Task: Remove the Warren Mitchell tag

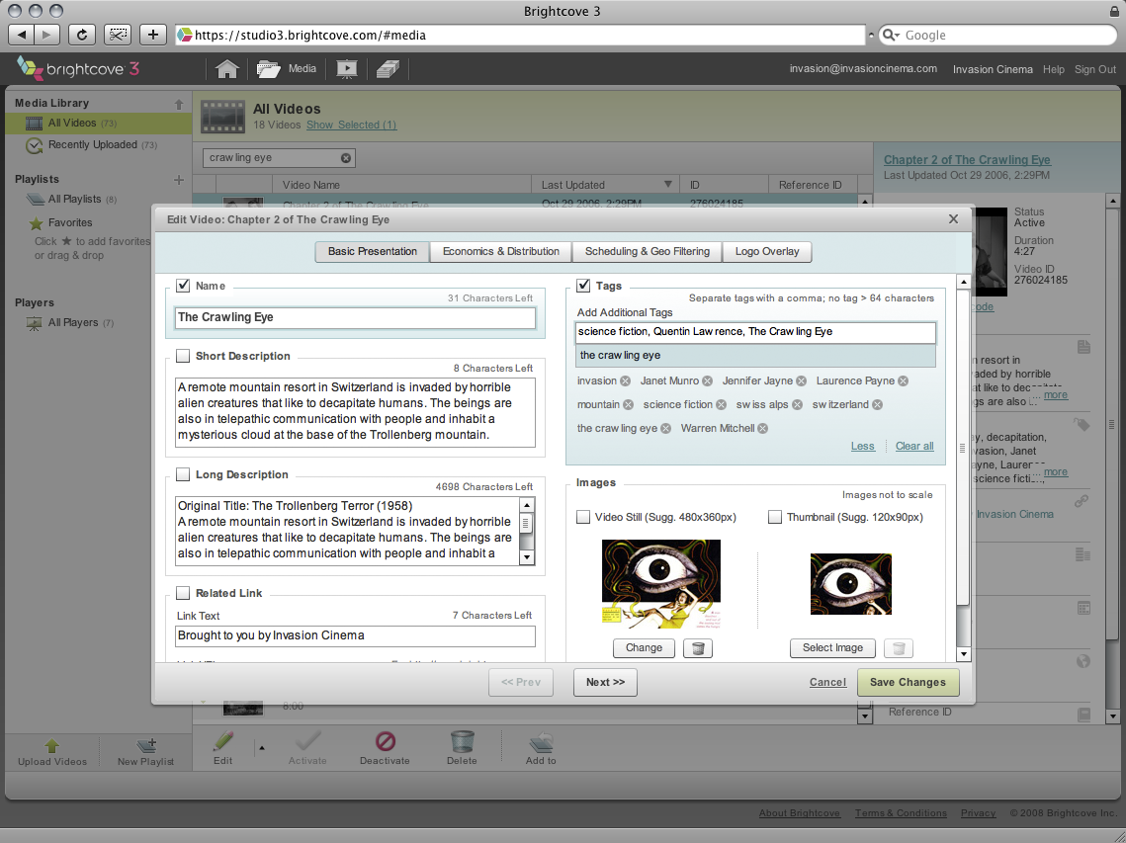Action: coord(763,429)
